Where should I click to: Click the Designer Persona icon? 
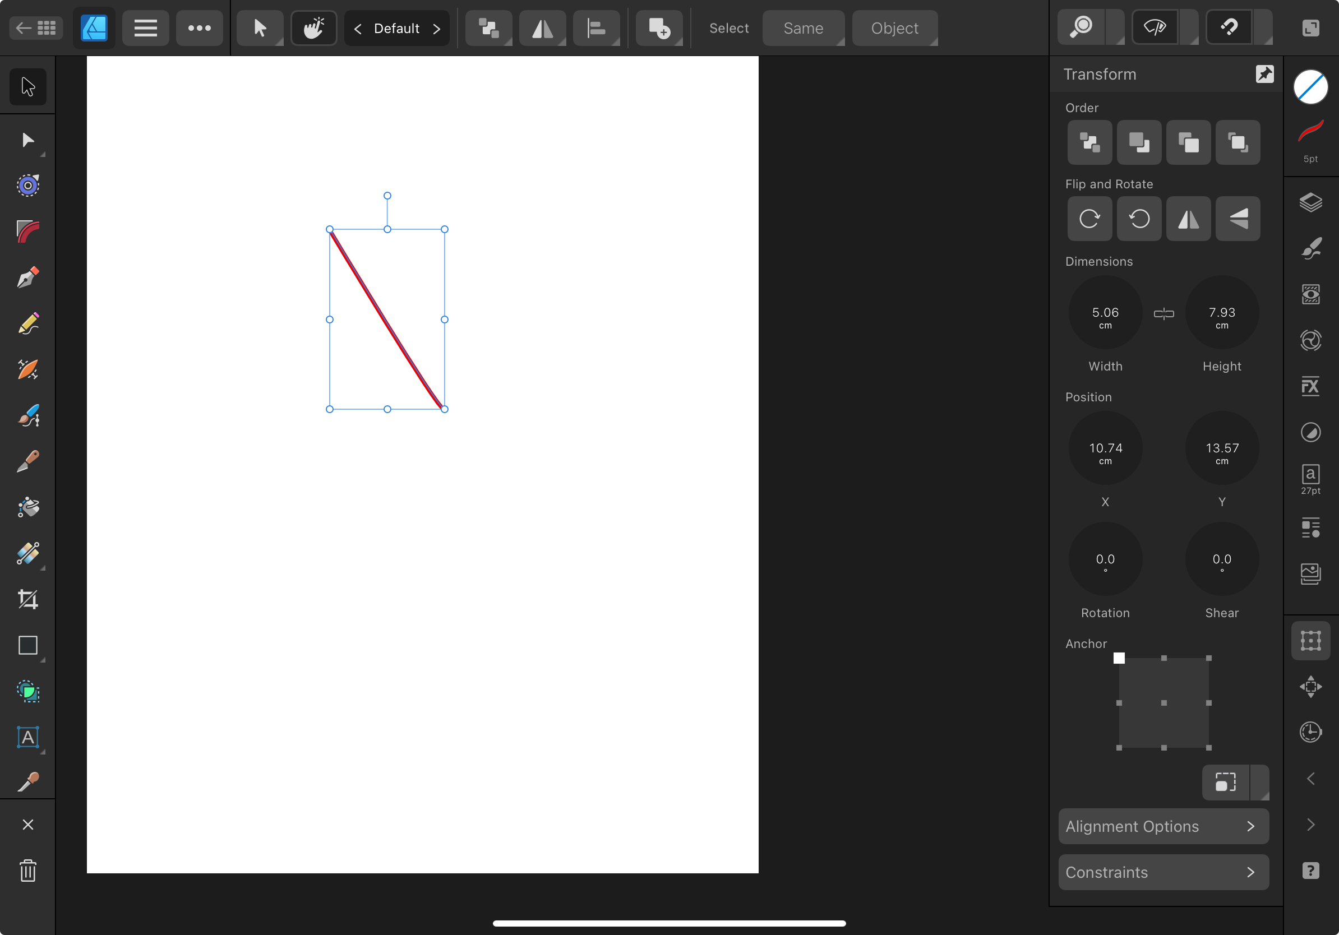click(x=94, y=28)
